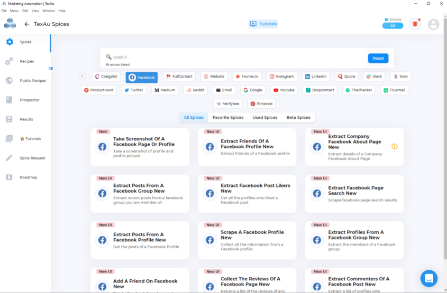Filter spices by Reddit
The height and width of the screenshot is (293, 447).
coord(196,90)
